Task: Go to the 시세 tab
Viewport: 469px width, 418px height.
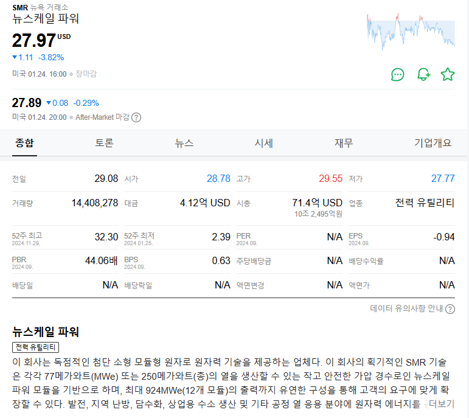Action: [263, 143]
